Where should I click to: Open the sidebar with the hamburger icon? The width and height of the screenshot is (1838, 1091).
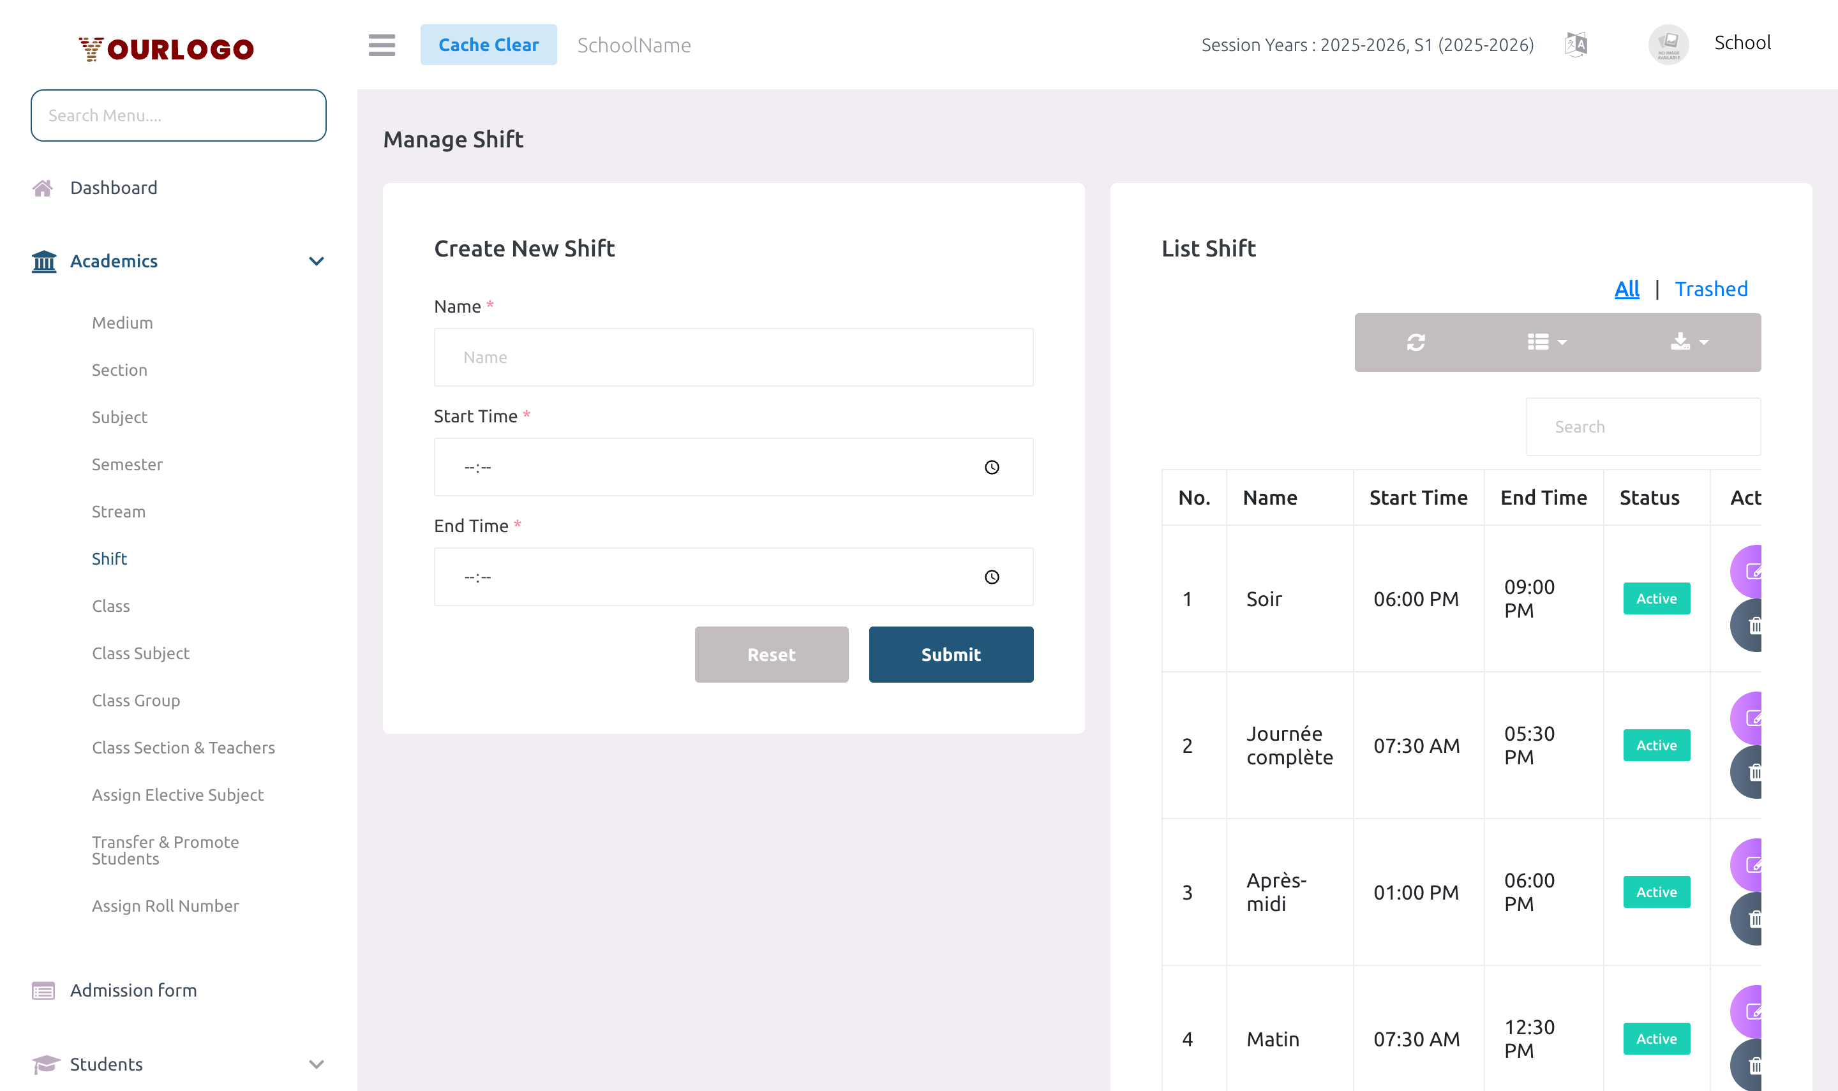pos(382,45)
